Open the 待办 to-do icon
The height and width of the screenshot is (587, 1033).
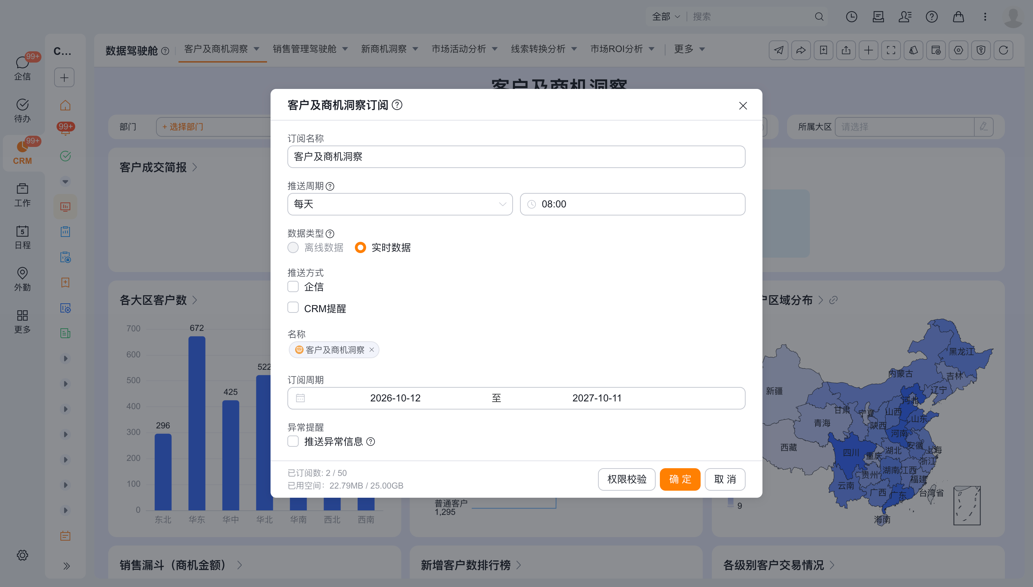[x=22, y=105]
